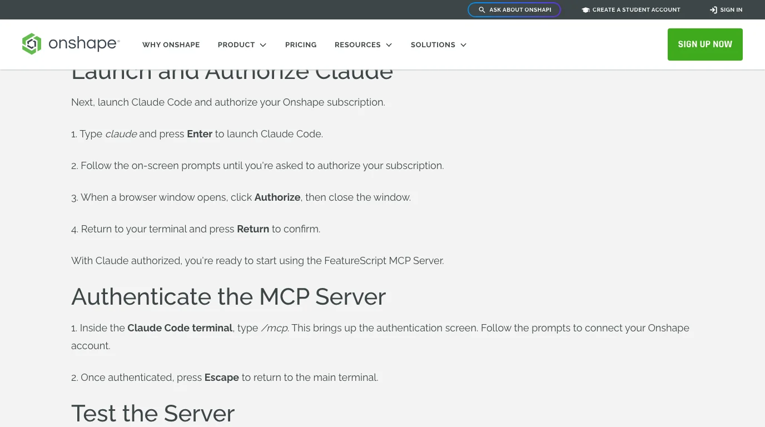Click the bold word Authorize in step 3
Screen dimensions: 765x427
(277, 197)
